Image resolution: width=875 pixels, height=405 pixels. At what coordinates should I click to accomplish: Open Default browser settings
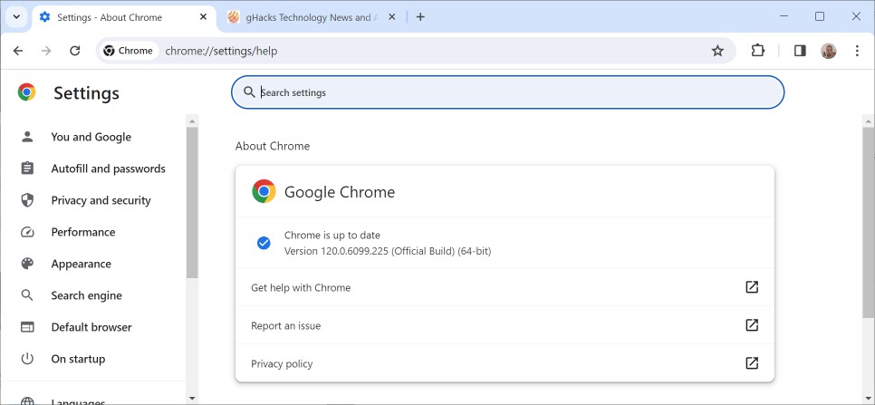pos(92,327)
